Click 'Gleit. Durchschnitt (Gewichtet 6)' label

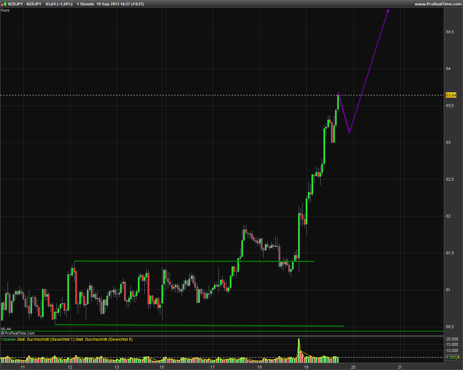(x=104, y=339)
